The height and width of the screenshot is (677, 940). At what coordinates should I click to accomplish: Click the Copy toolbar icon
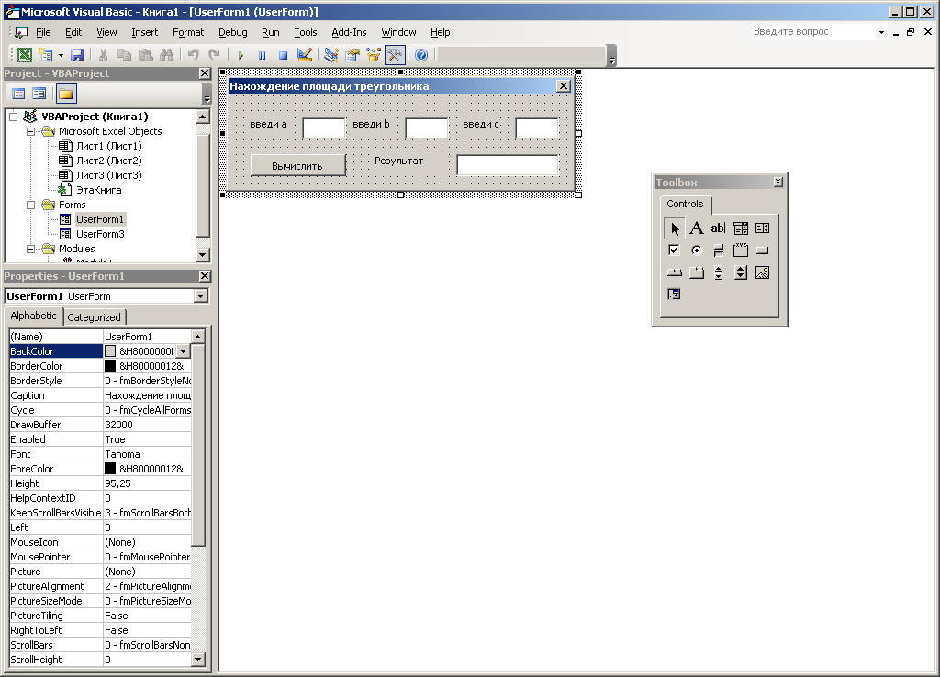click(124, 55)
